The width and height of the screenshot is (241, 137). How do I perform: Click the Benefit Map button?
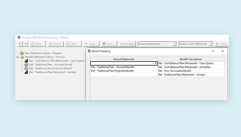(127, 44)
